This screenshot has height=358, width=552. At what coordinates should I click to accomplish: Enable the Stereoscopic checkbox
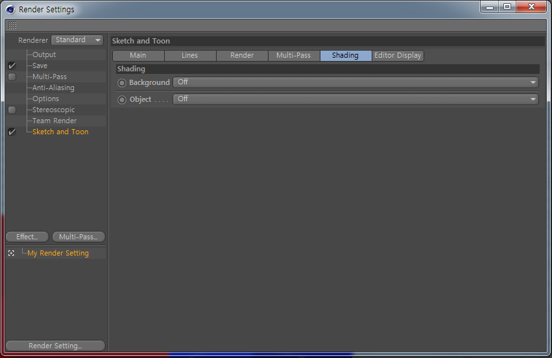pos(12,110)
